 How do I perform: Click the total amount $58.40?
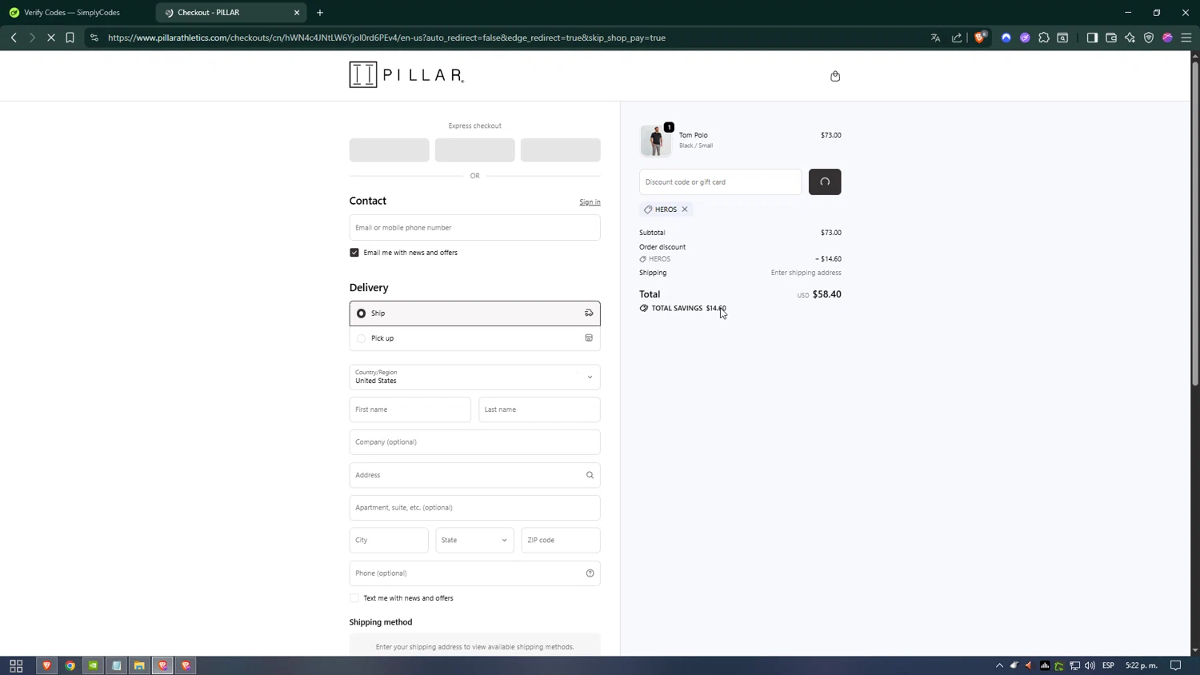(x=826, y=294)
